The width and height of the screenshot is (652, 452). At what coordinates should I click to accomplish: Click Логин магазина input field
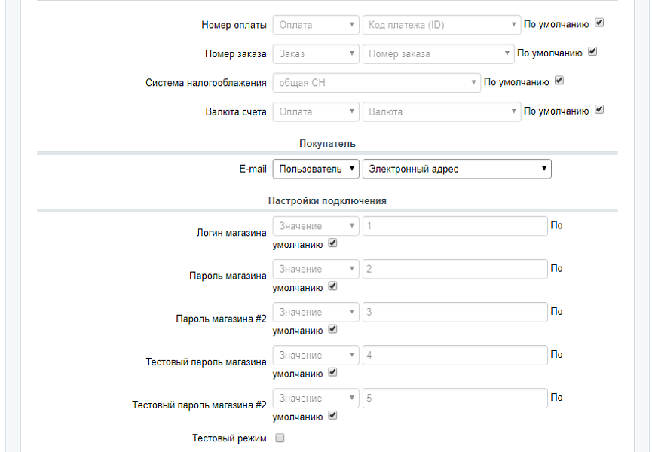(455, 226)
